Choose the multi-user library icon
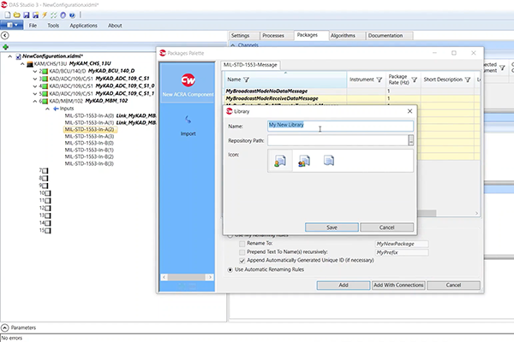 click(x=304, y=161)
